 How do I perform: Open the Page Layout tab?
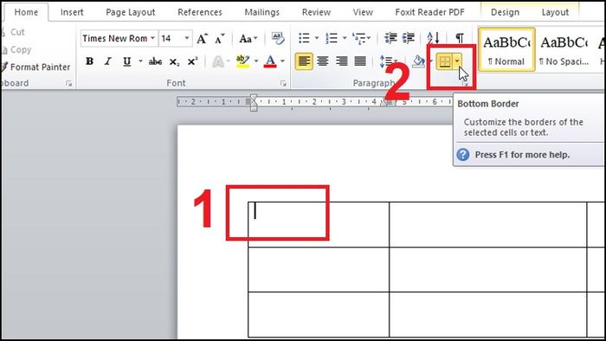click(131, 12)
